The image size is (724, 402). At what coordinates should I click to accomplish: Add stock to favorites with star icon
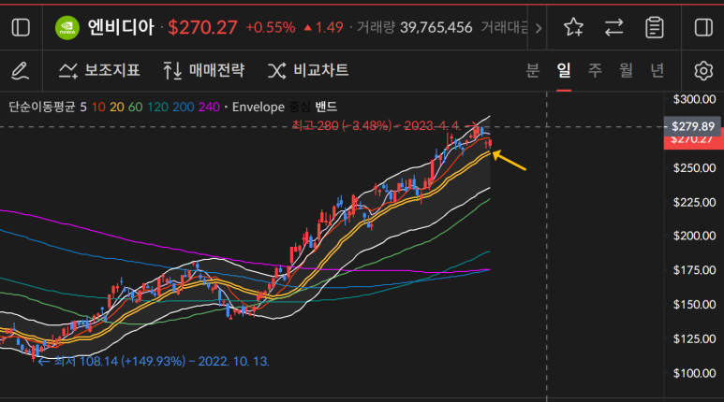[573, 28]
